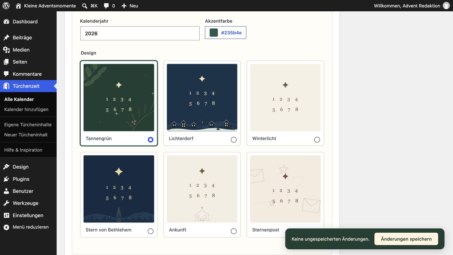The height and width of the screenshot is (255, 453).
Task: Click the Türchenzeit door icon
Action: (6, 86)
